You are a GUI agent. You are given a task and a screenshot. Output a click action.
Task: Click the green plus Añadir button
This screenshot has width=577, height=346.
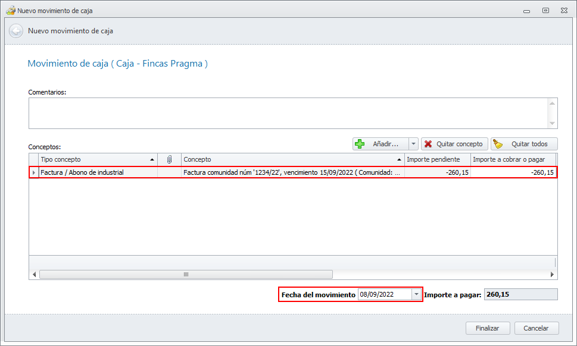(380, 144)
